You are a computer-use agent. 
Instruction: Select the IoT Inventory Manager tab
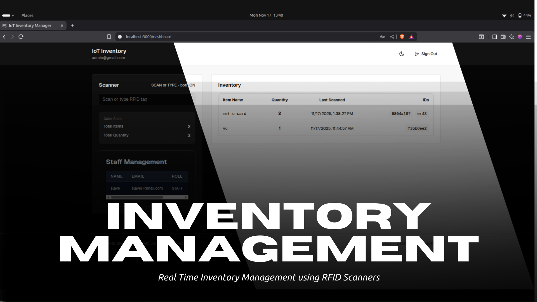pyautogui.click(x=30, y=25)
